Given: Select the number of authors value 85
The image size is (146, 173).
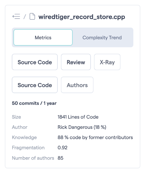Looking at the screenshot, I should pos(60,158).
